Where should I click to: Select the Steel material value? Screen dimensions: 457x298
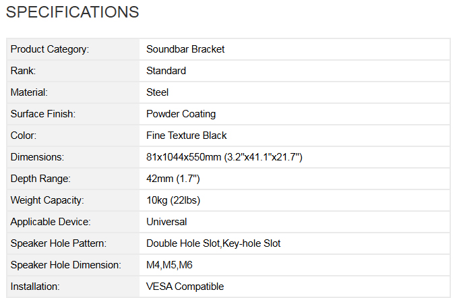(x=157, y=92)
